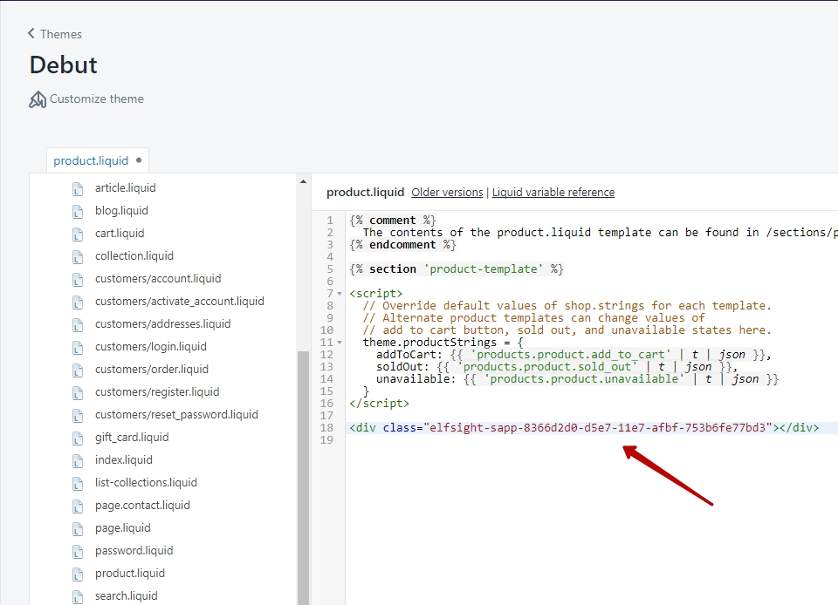Open article.liquid file
Screen dimensions: 838x605
126,187
